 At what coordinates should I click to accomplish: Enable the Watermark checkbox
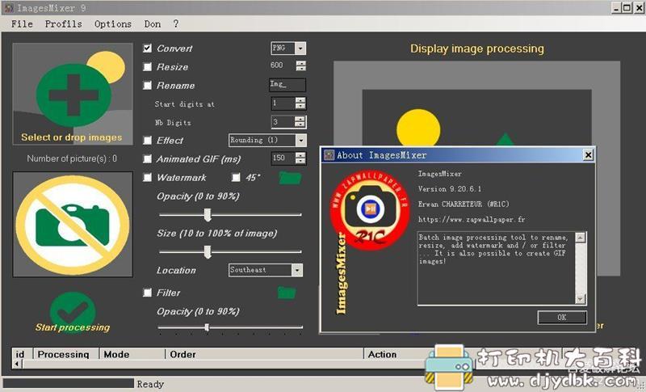[147, 178]
